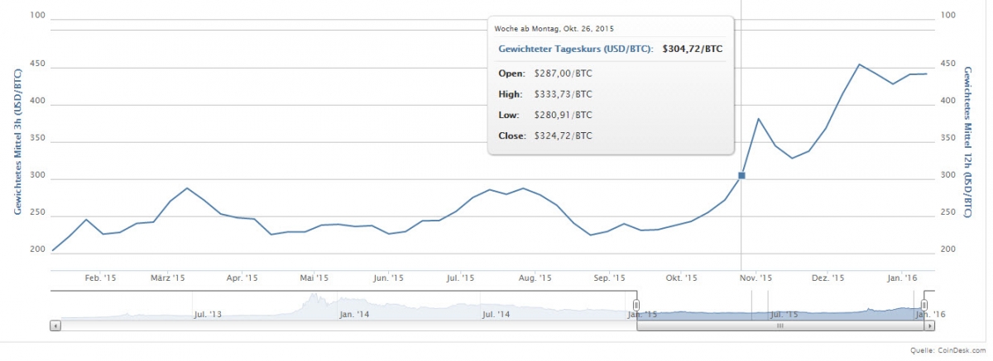Click the Jan. '14 label in navigator
Image resolution: width=993 pixels, height=361 pixels.
coord(355,314)
